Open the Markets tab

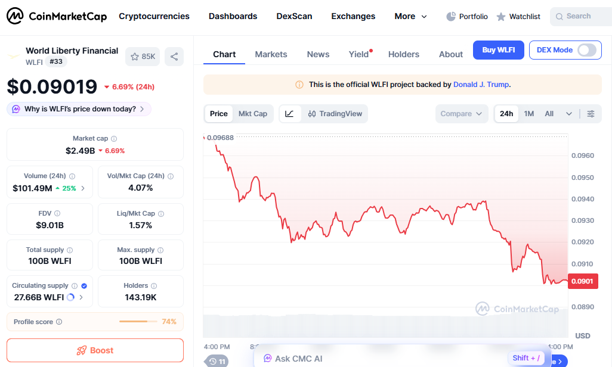pos(271,54)
